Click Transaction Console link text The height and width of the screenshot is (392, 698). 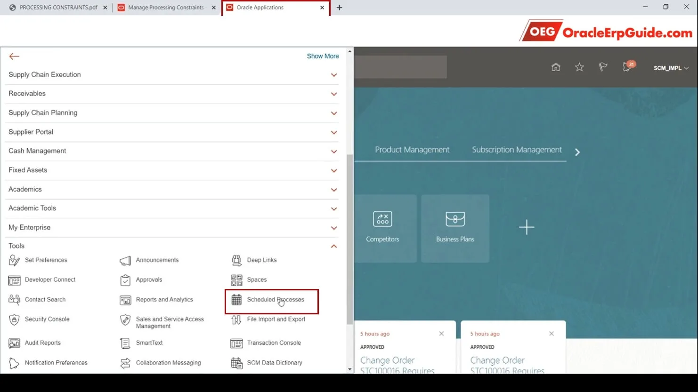(x=274, y=343)
